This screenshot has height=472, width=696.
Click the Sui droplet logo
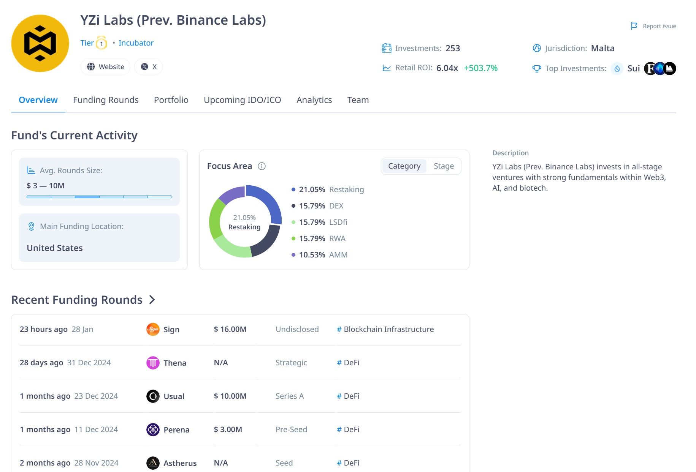coord(617,68)
